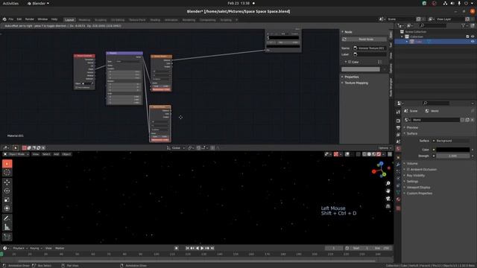The image size is (477, 268).
Task: Open the Modifiers properties tab wrench icon
Action: pyautogui.click(x=398, y=165)
